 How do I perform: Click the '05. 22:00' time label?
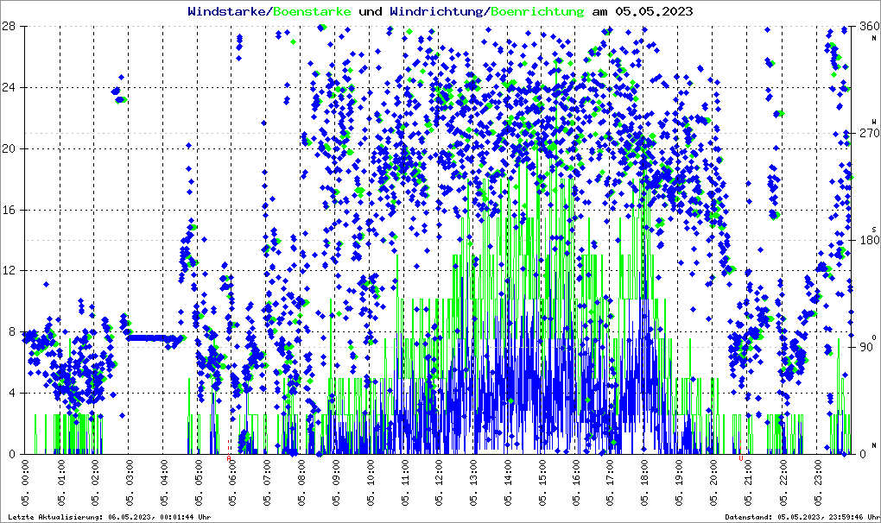[x=783, y=483]
